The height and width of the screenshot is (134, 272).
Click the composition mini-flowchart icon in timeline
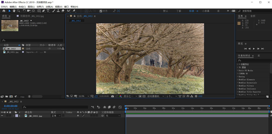[93, 107]
